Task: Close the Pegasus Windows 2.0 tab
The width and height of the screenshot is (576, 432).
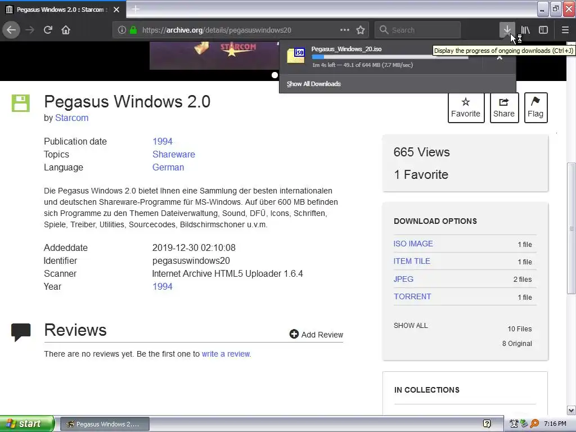Action: point(116,10)
